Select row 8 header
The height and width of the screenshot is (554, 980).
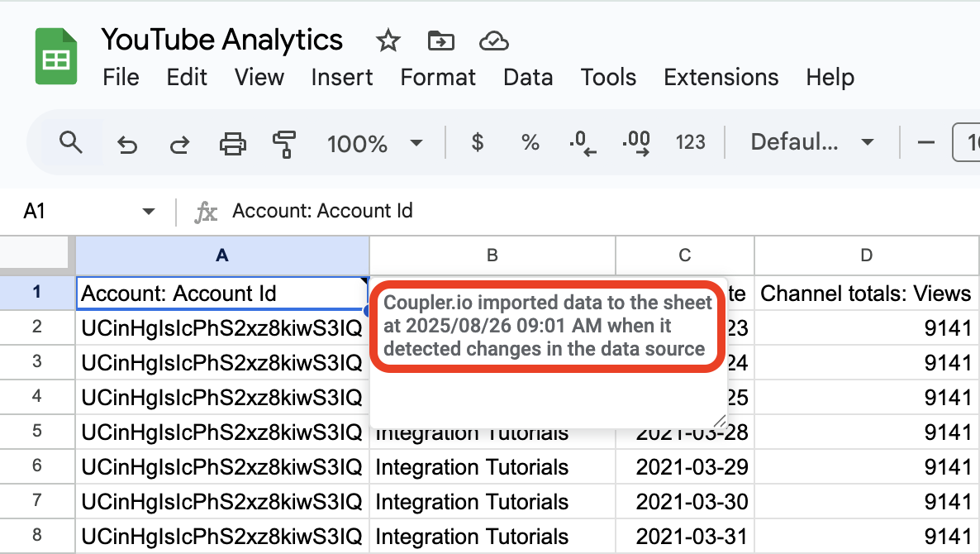pos(37,535)
